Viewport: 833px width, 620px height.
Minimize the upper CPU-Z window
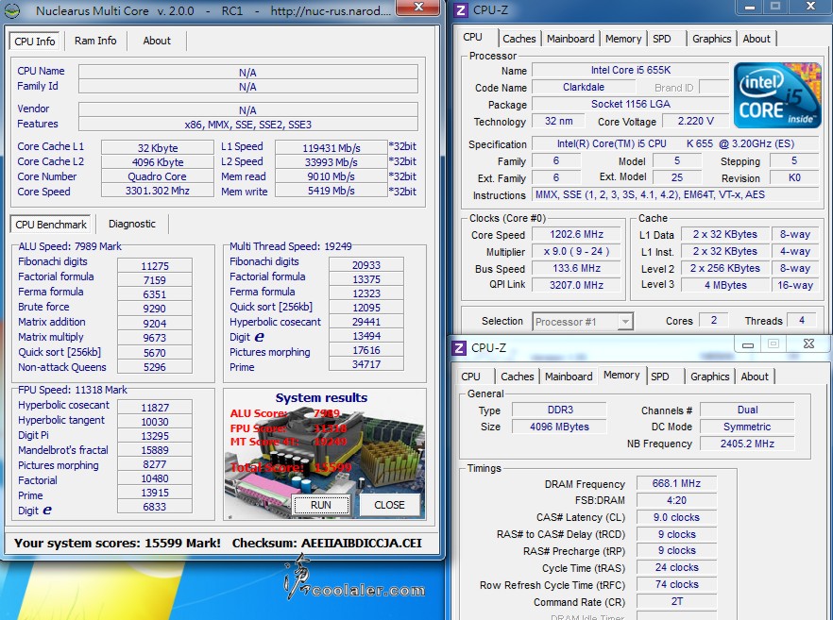coord(750,7)
